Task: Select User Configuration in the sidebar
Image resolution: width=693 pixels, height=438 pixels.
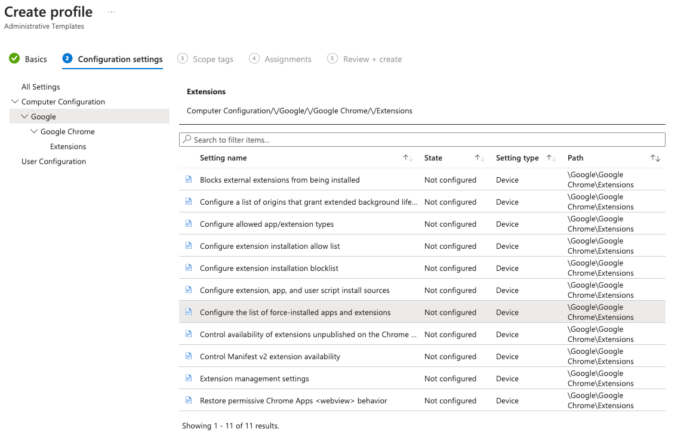Action: click(53, 161)
